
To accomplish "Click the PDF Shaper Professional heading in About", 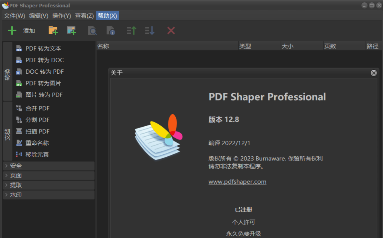I will pyautogui.click(x=267, y=97).
